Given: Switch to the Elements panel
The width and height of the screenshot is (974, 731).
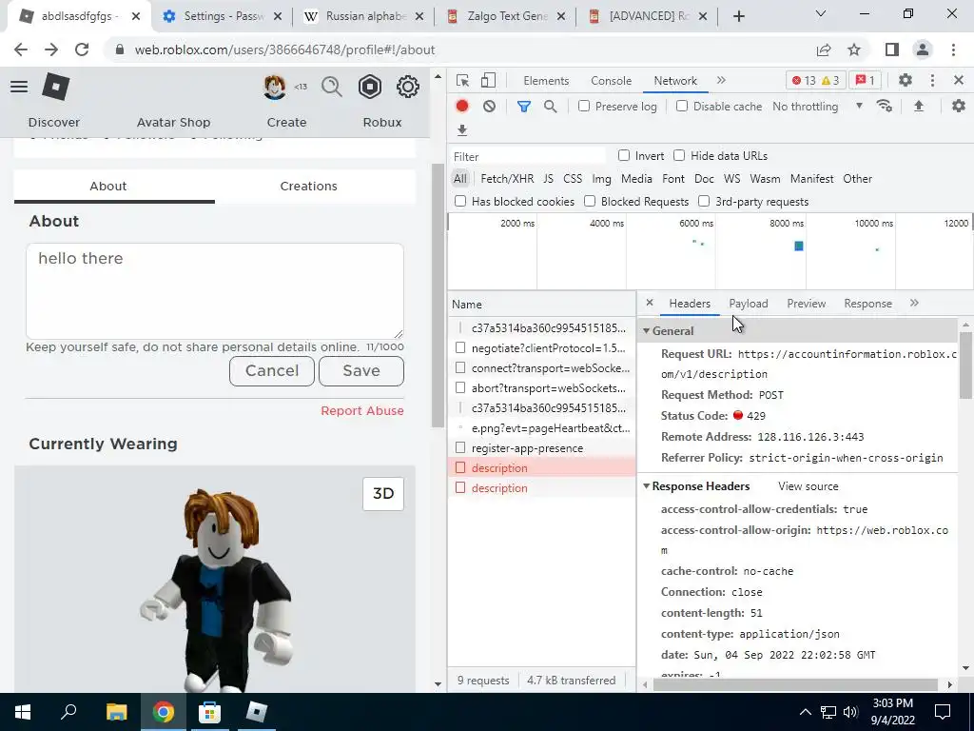Looking at the screenshot, I should coord(546,81).
